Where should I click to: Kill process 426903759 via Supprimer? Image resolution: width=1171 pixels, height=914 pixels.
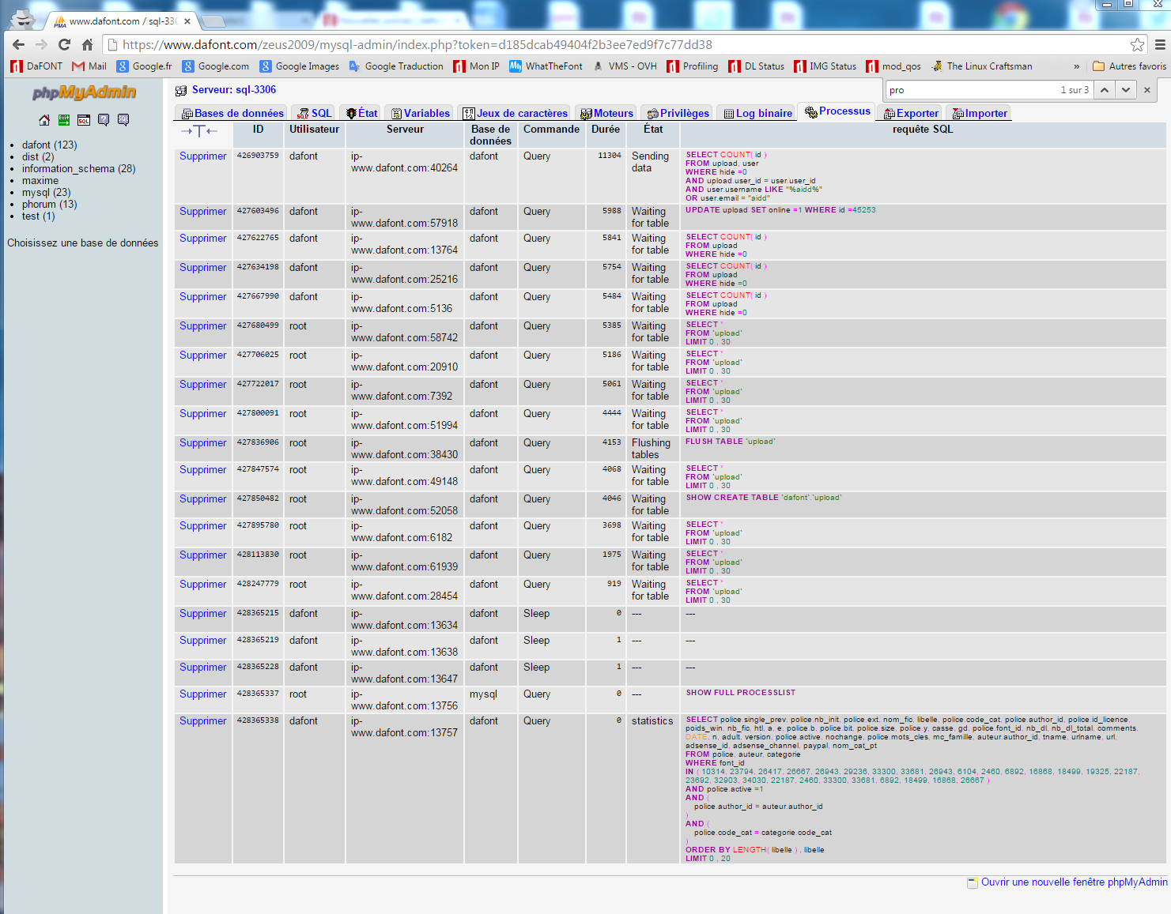202,156
